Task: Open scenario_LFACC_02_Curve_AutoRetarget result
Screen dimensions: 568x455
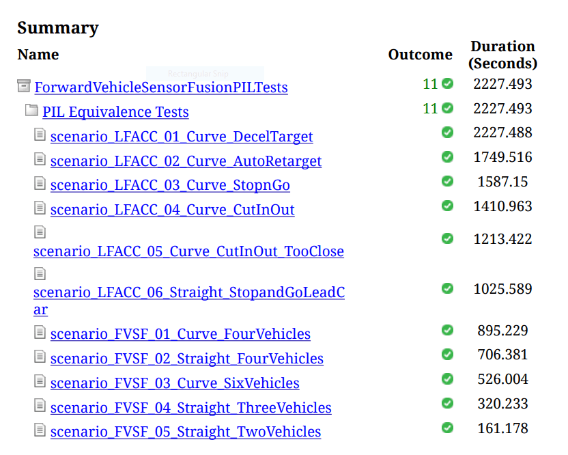Action: pyautogui.click(x=186, y=161)
